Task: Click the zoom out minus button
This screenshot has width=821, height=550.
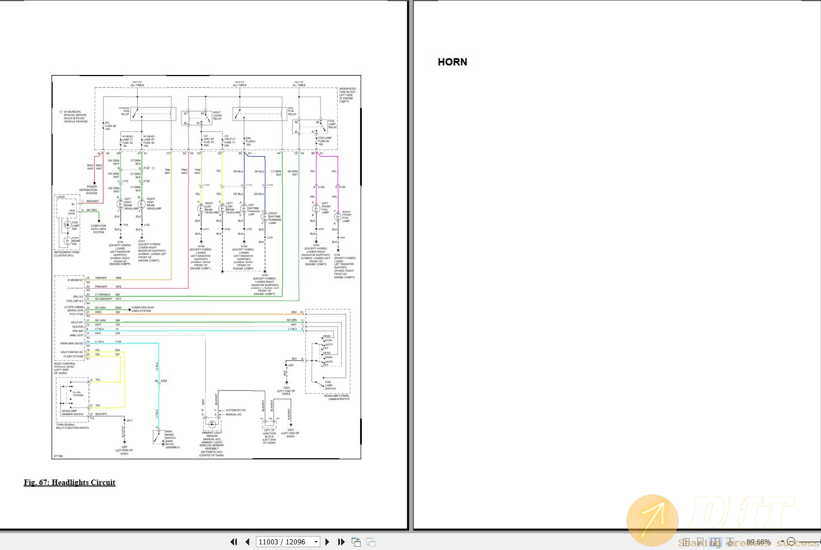Action: (791, 542)
